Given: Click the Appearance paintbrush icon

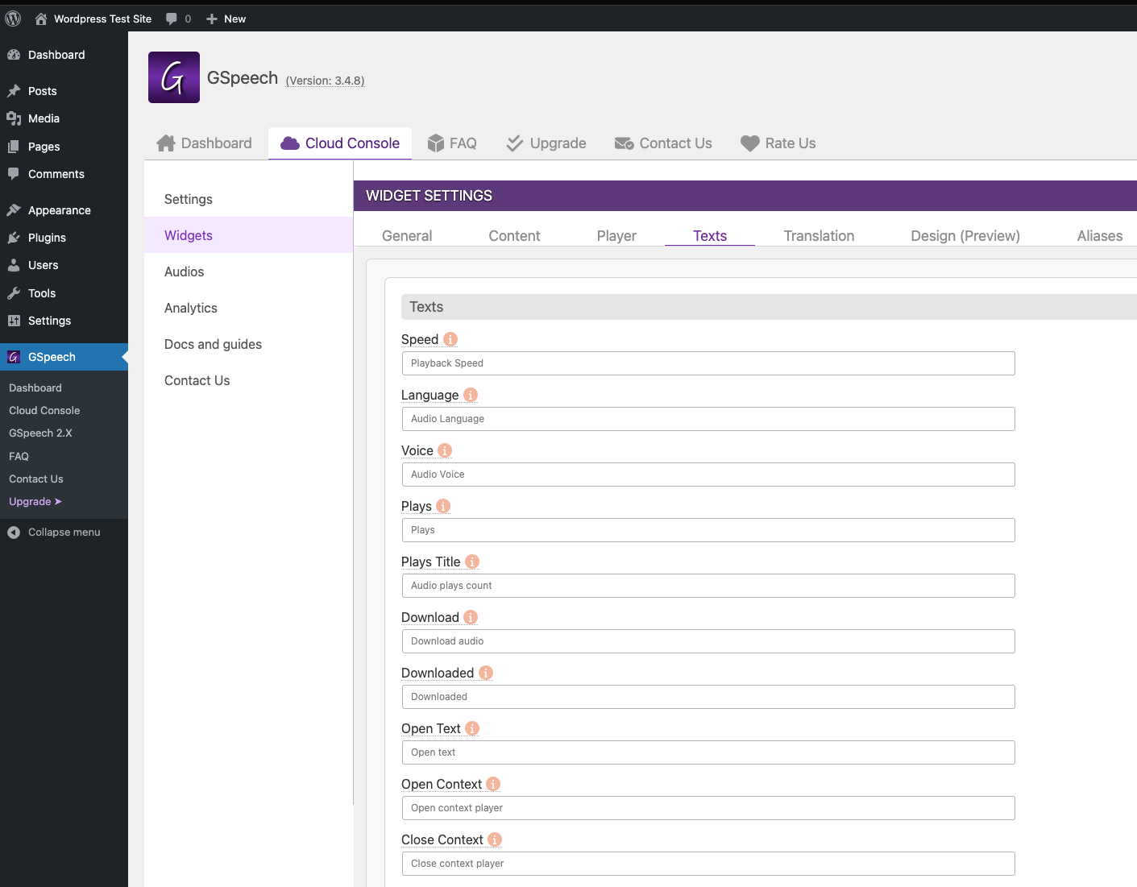Looking at the screenshot, I should 14,210.
